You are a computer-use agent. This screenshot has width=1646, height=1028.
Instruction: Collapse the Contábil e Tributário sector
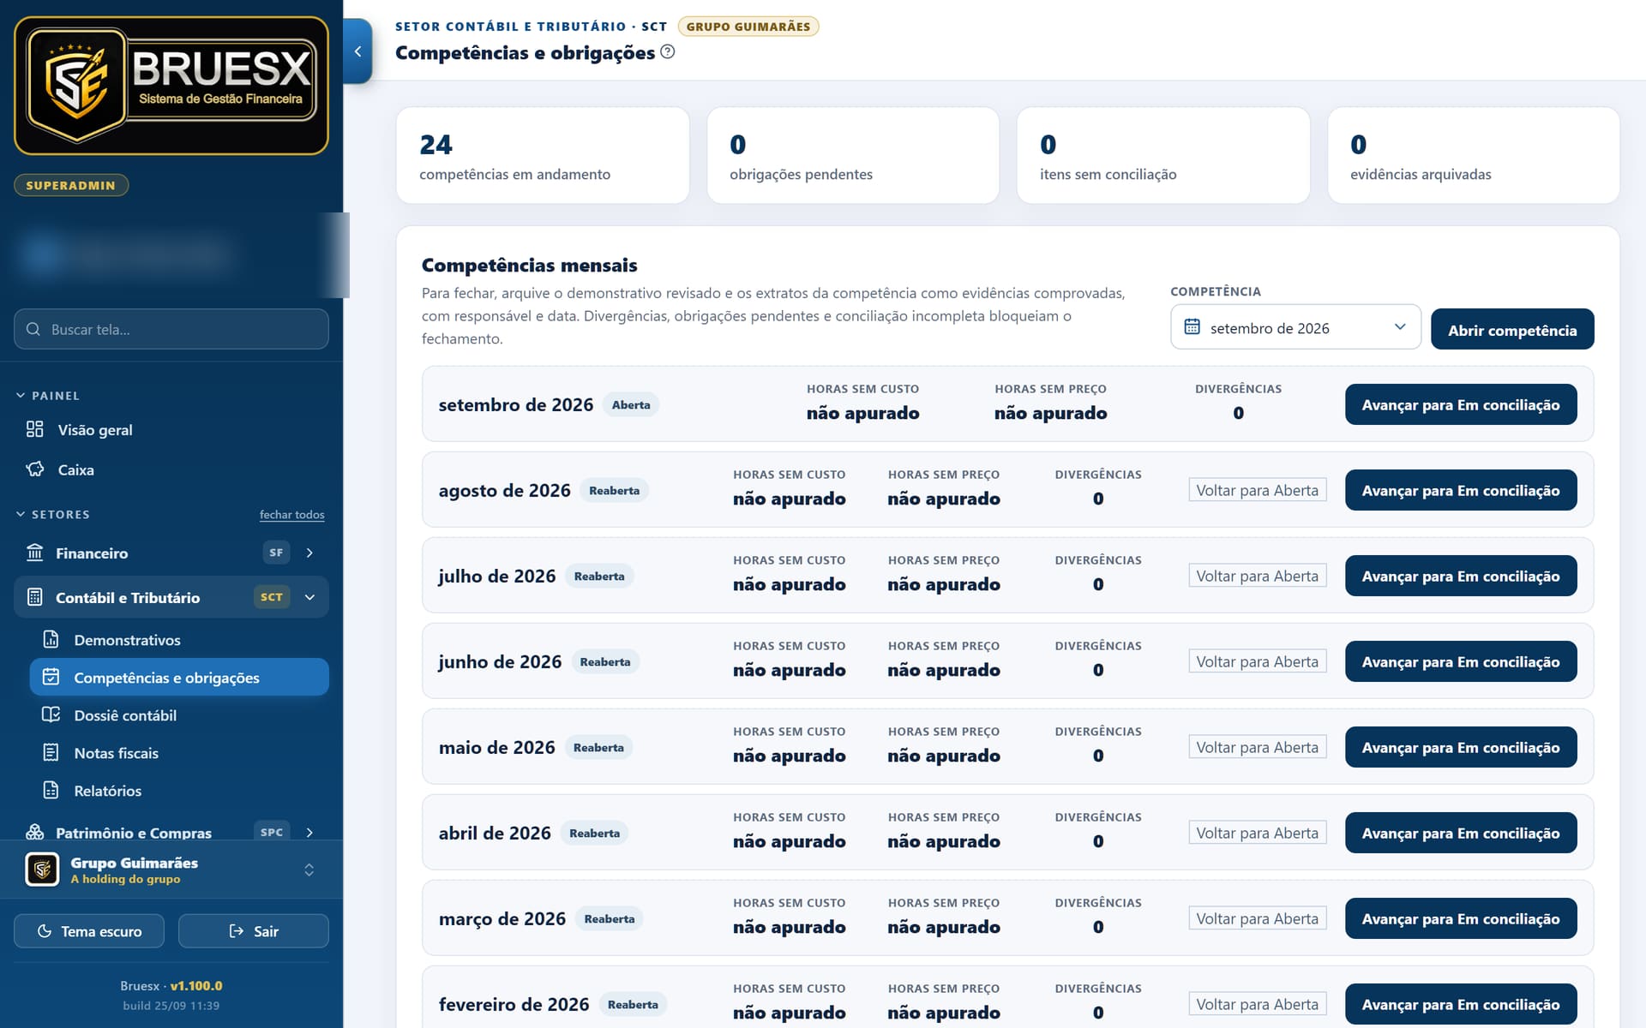310,597
